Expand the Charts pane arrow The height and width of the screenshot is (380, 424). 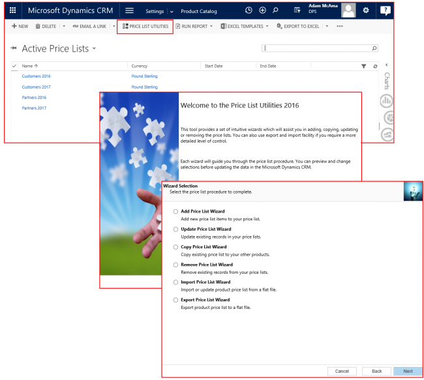pyautogui.click(x=387, y=65)
